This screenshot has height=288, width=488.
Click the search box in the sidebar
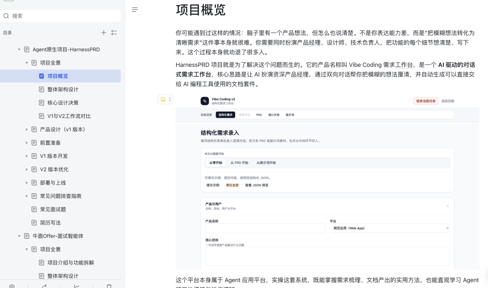click(61, 16)
